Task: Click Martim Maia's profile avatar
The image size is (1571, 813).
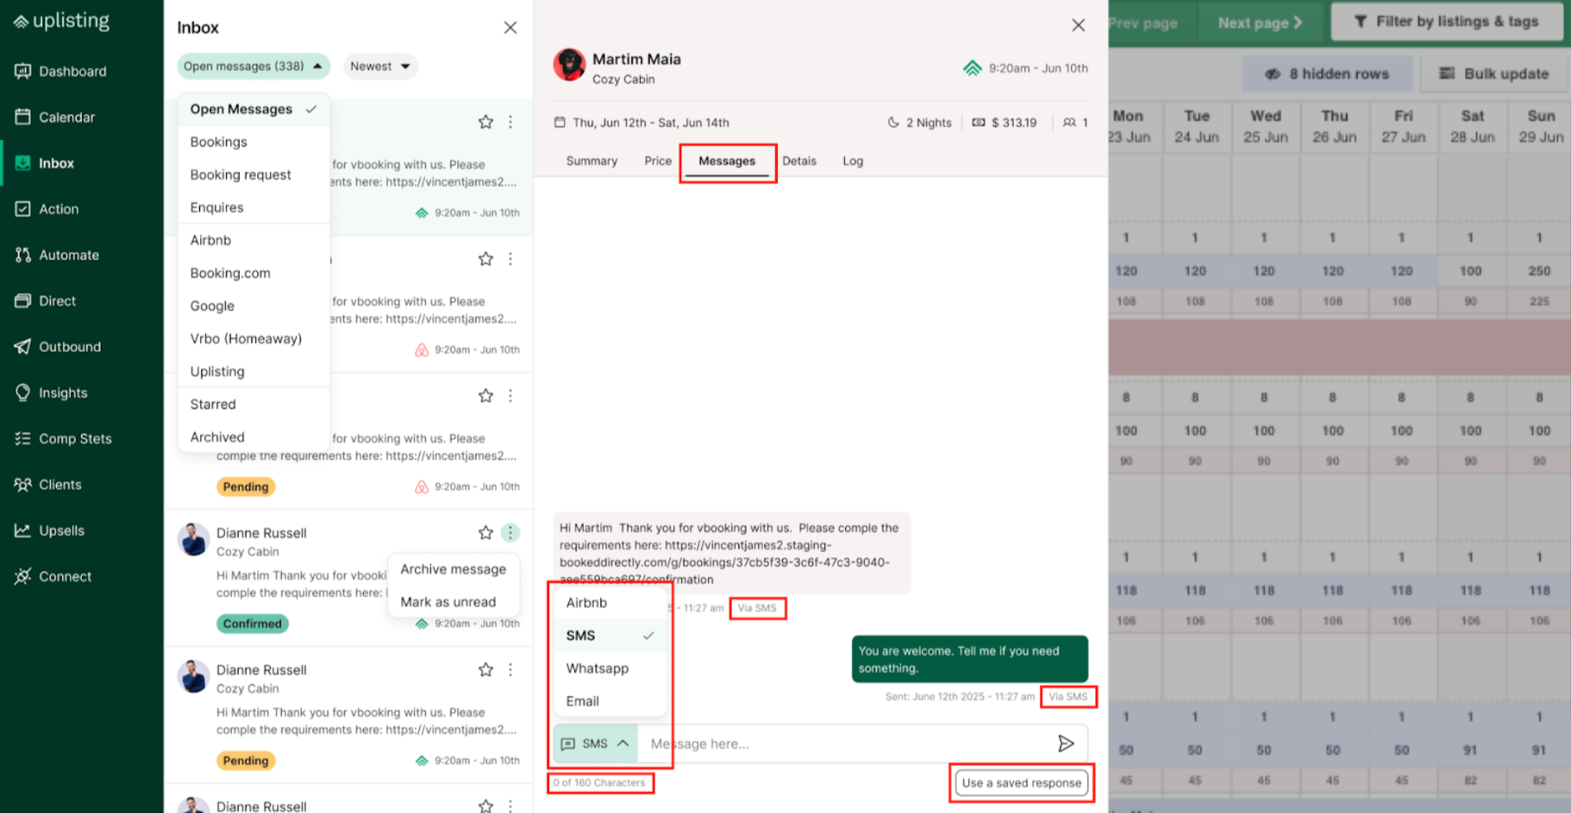Action: tap(569, 64)
